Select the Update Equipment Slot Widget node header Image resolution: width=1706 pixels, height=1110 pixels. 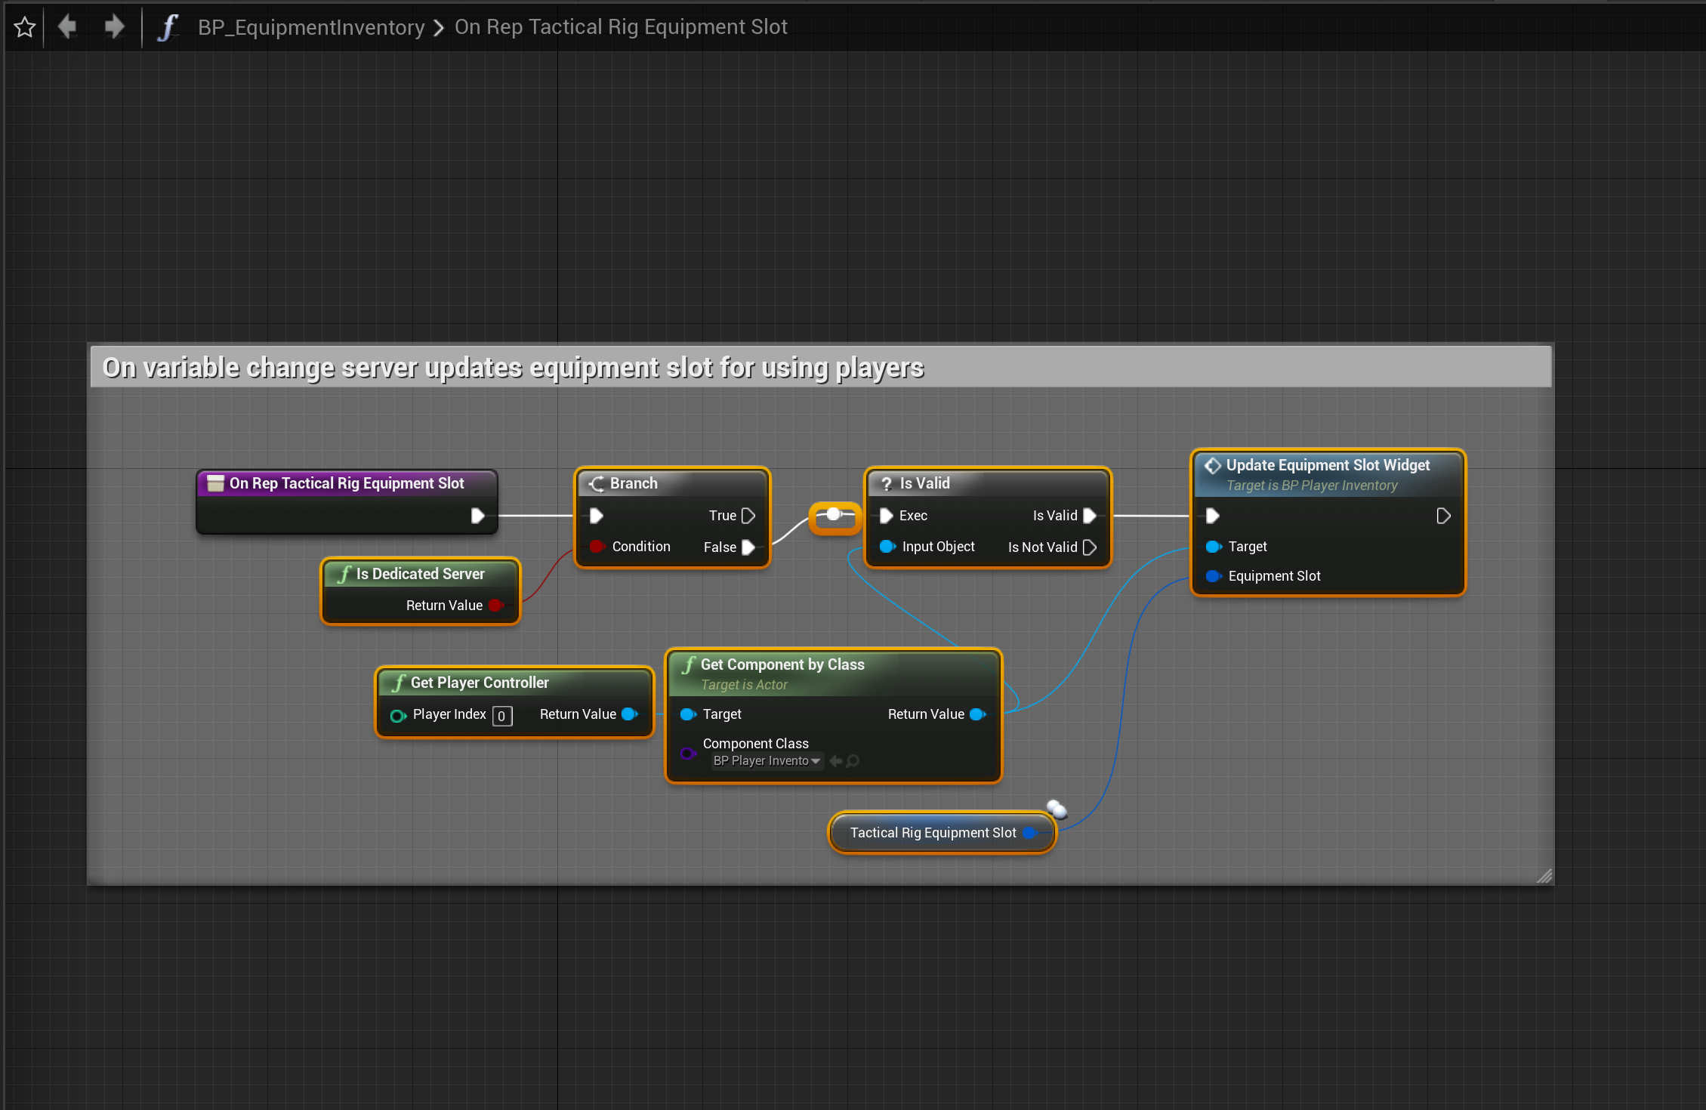1327,466
